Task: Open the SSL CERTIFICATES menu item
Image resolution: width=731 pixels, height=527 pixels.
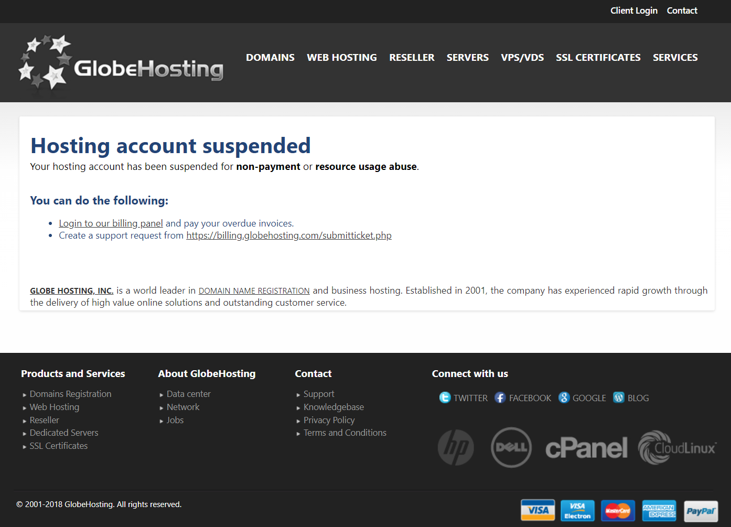Action: pyautogui.click(x=598, y=58)
